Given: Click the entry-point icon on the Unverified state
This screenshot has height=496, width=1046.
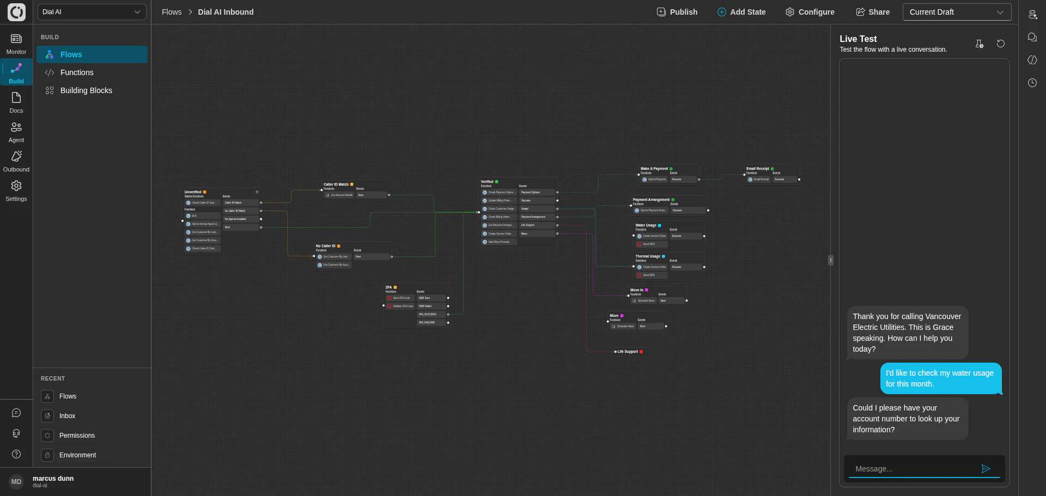Looking at the screenshot, I should 257,192.
